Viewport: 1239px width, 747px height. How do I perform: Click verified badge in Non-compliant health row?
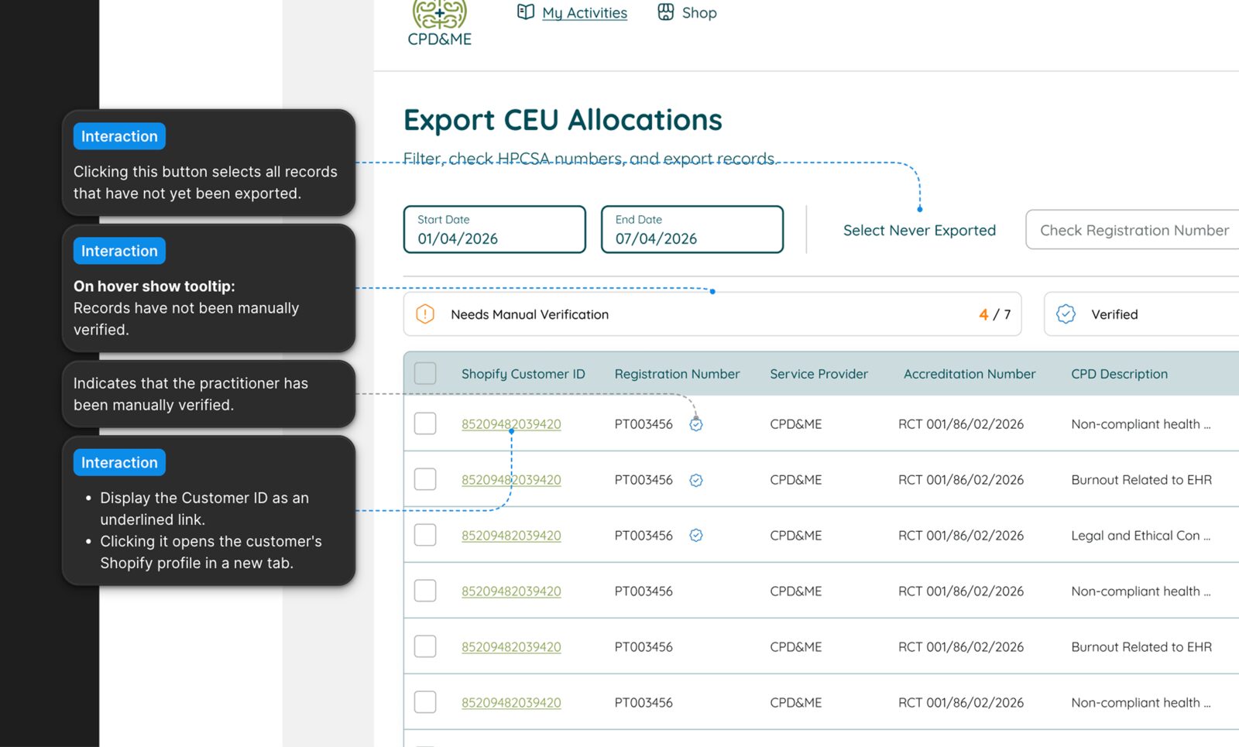(x=696, y=424)
